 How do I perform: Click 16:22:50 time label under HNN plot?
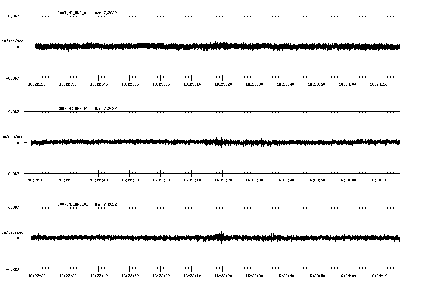click(130, 180)
